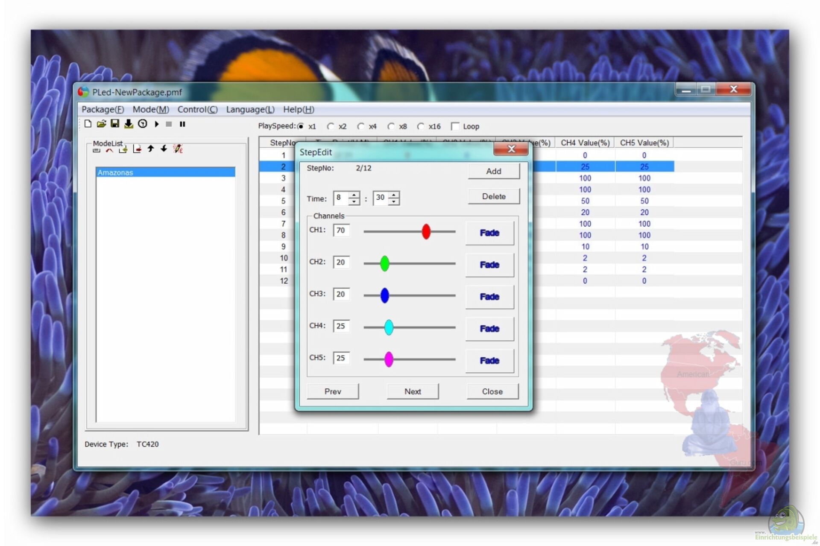Click the clock time-sync icon

click(143, 124)
